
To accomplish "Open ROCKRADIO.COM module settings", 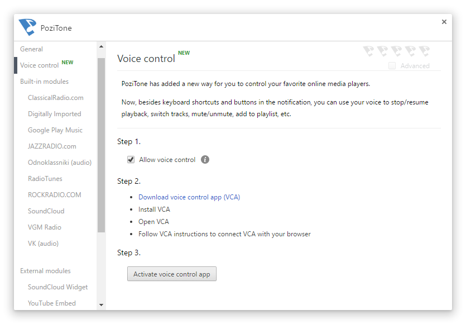I will pos(54,195).
